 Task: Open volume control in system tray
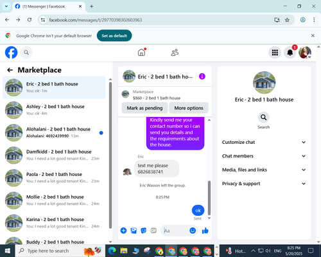tap(268, 251)
